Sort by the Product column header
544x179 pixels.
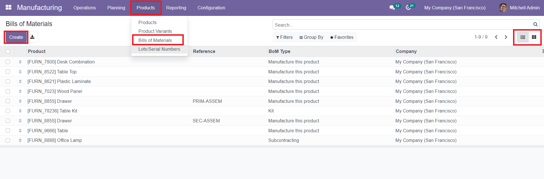point(37,51)
